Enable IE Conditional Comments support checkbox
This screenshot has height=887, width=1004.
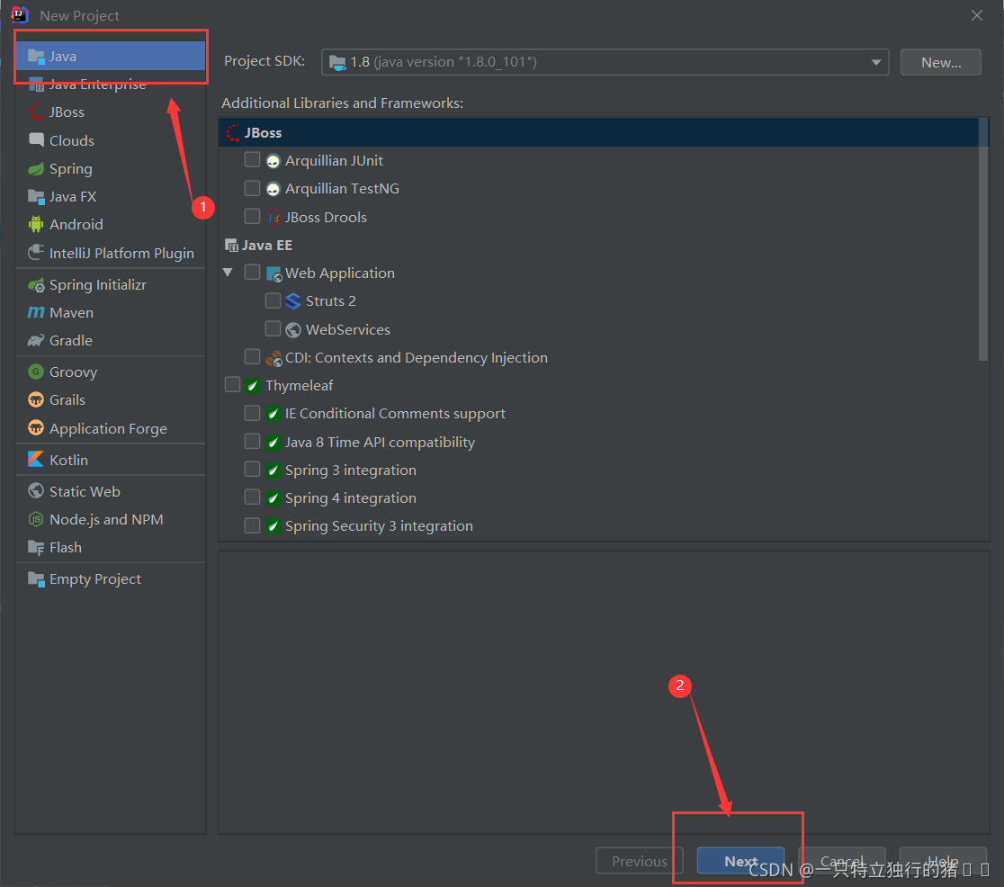coord(252,413)
